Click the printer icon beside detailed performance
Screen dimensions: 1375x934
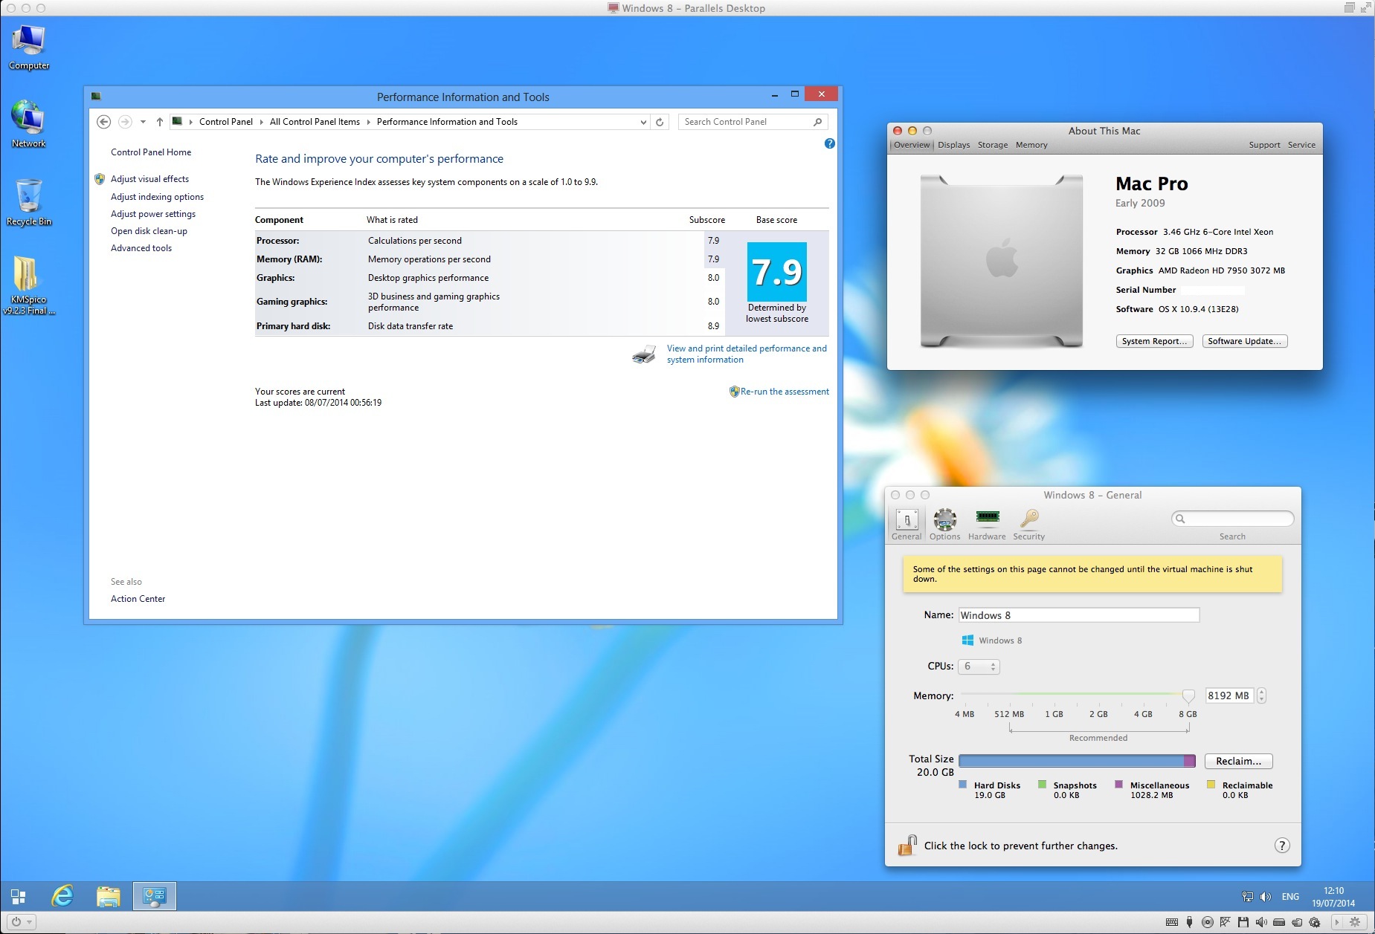tap(644, 354)
